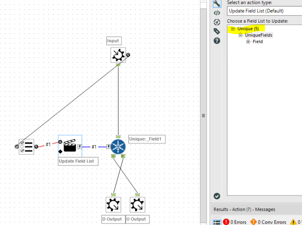302x225 pixels.
Task: Select the List Box interface tool on canvas
Action: [26, 146]
